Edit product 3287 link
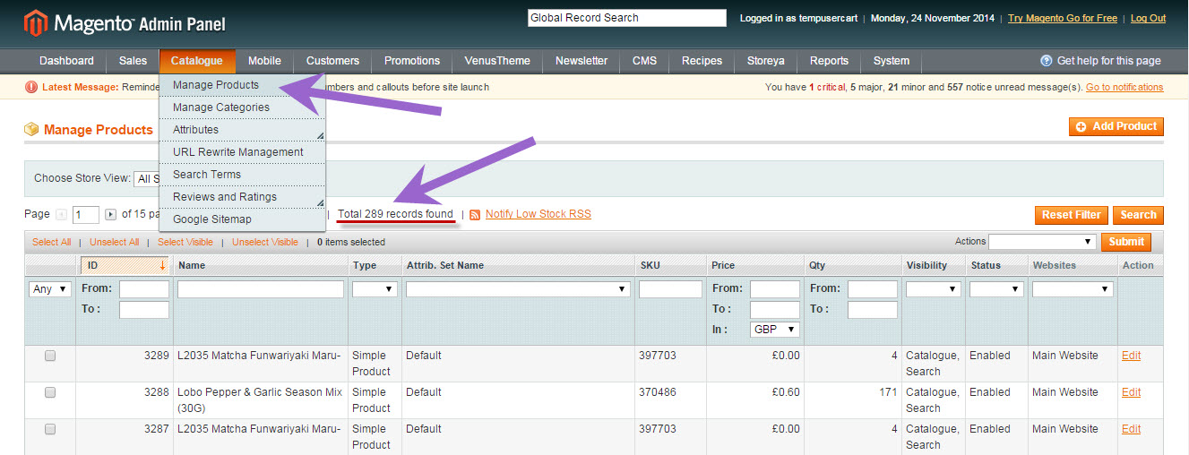Viewport: 1189px width, 455px height. [x=1132, y=429]
